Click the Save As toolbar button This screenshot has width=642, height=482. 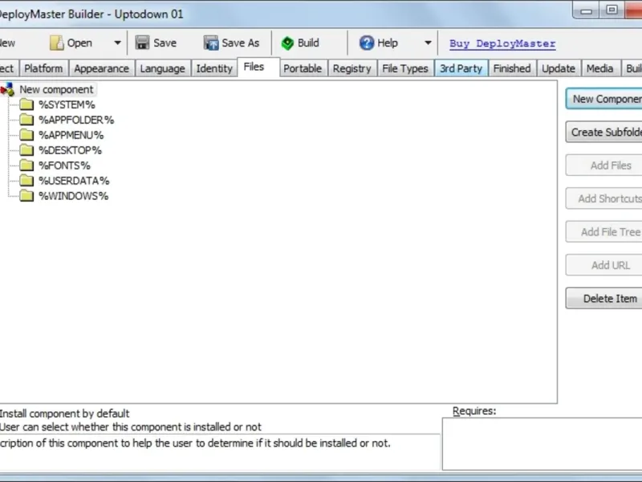[232, 43]
